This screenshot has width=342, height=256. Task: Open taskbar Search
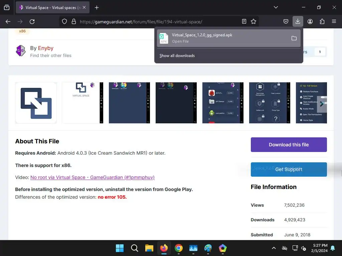(134, 248)
